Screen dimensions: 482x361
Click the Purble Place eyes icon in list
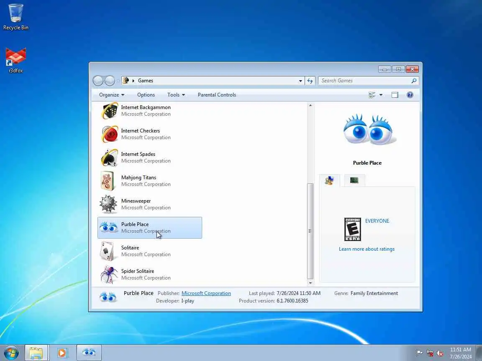point(108,227)
